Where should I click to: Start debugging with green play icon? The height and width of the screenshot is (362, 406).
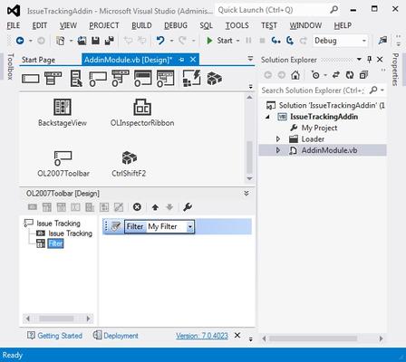click(x=209, y=41)
